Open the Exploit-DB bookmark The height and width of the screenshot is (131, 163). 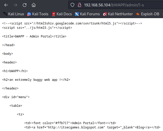coord(147,14)
